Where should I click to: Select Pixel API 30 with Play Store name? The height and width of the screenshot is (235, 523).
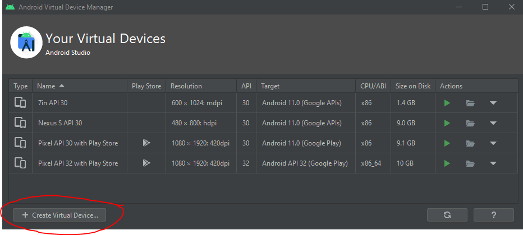coord(78,143)
